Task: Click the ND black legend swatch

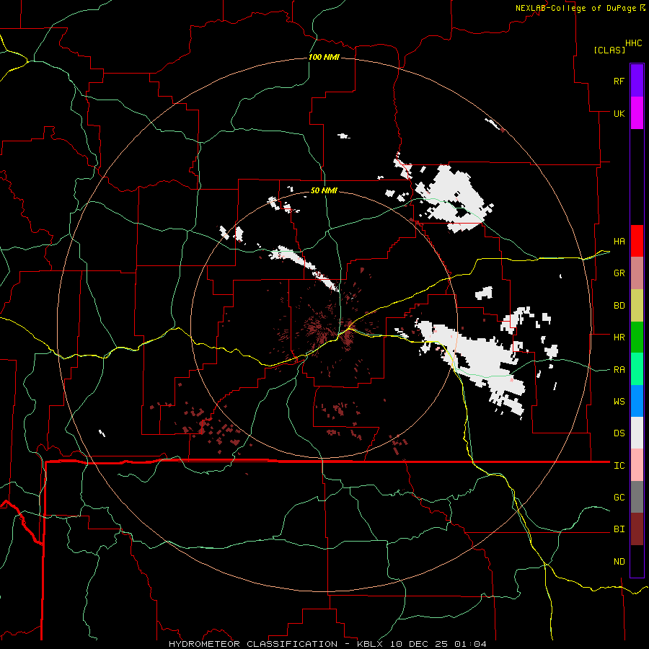Action: pyautogui.click(x=637, y=561)
